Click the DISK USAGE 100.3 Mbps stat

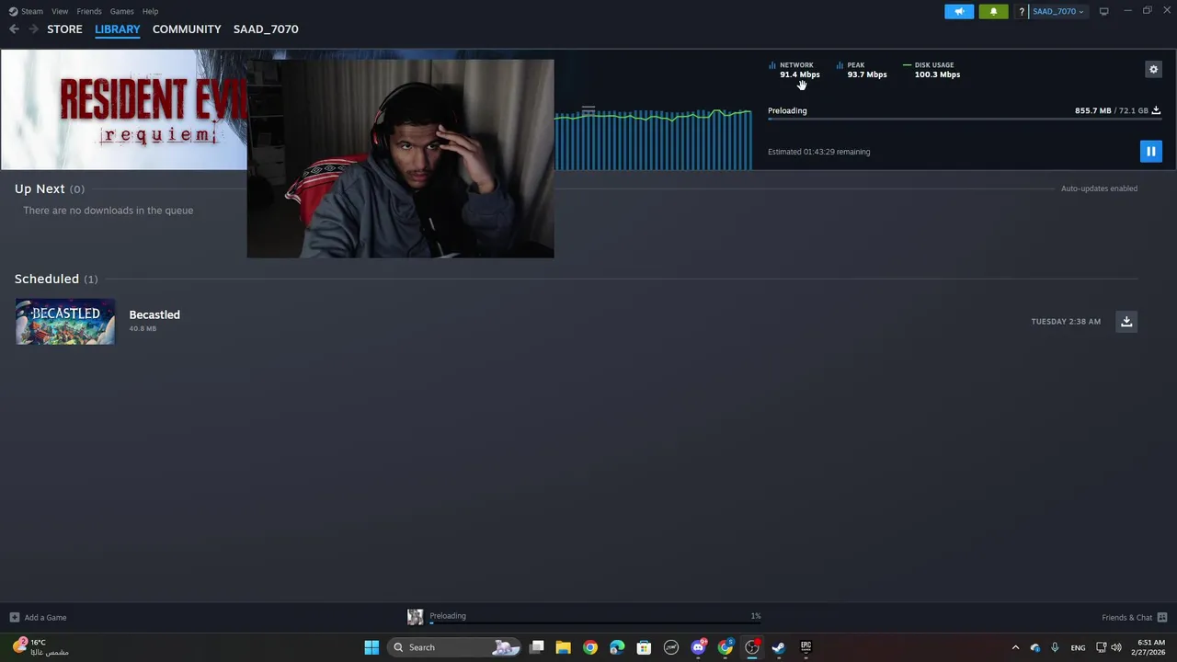[x=931, y=70]
